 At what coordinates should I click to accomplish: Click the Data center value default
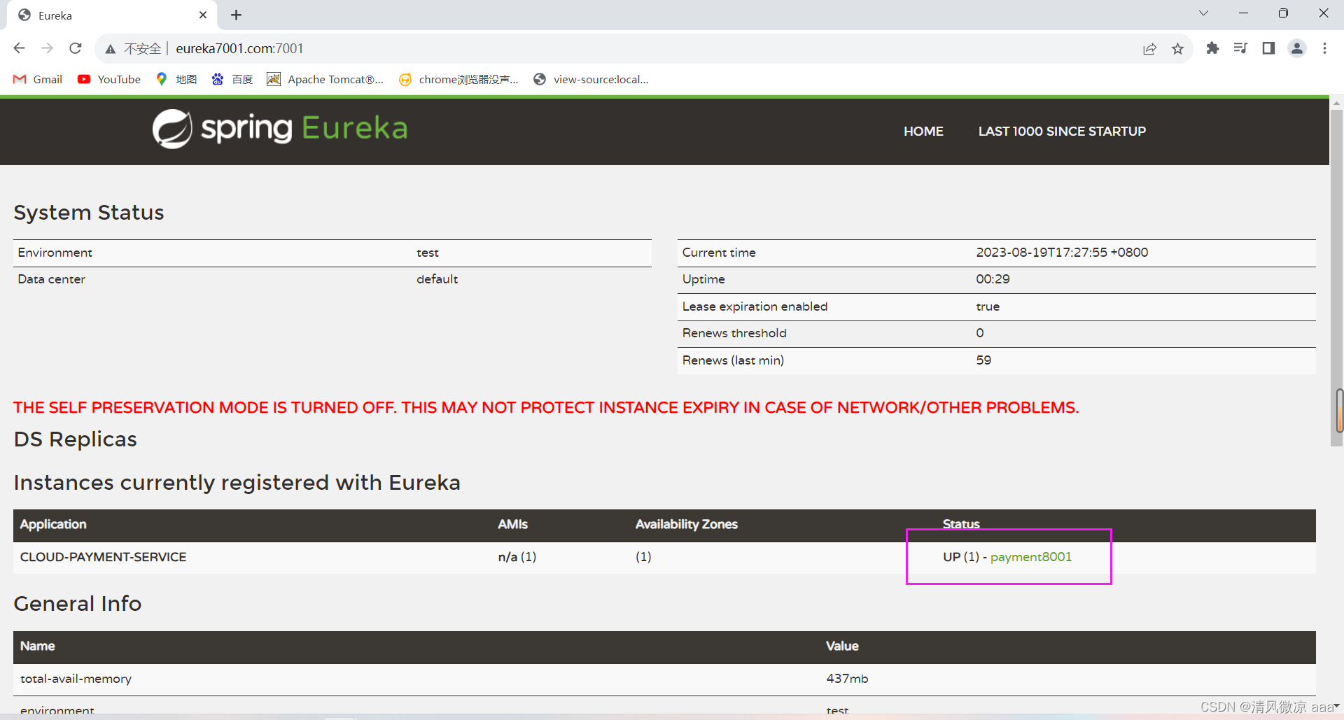437,279
